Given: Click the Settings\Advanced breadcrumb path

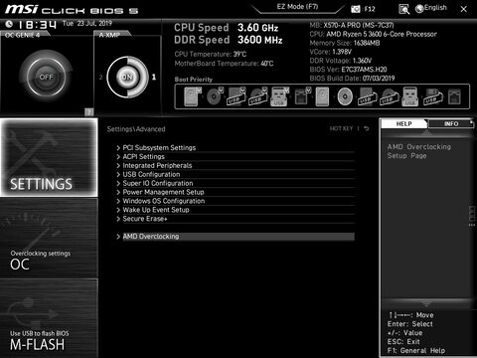Looking at the screenshot, I should click(x=136, y=129).
